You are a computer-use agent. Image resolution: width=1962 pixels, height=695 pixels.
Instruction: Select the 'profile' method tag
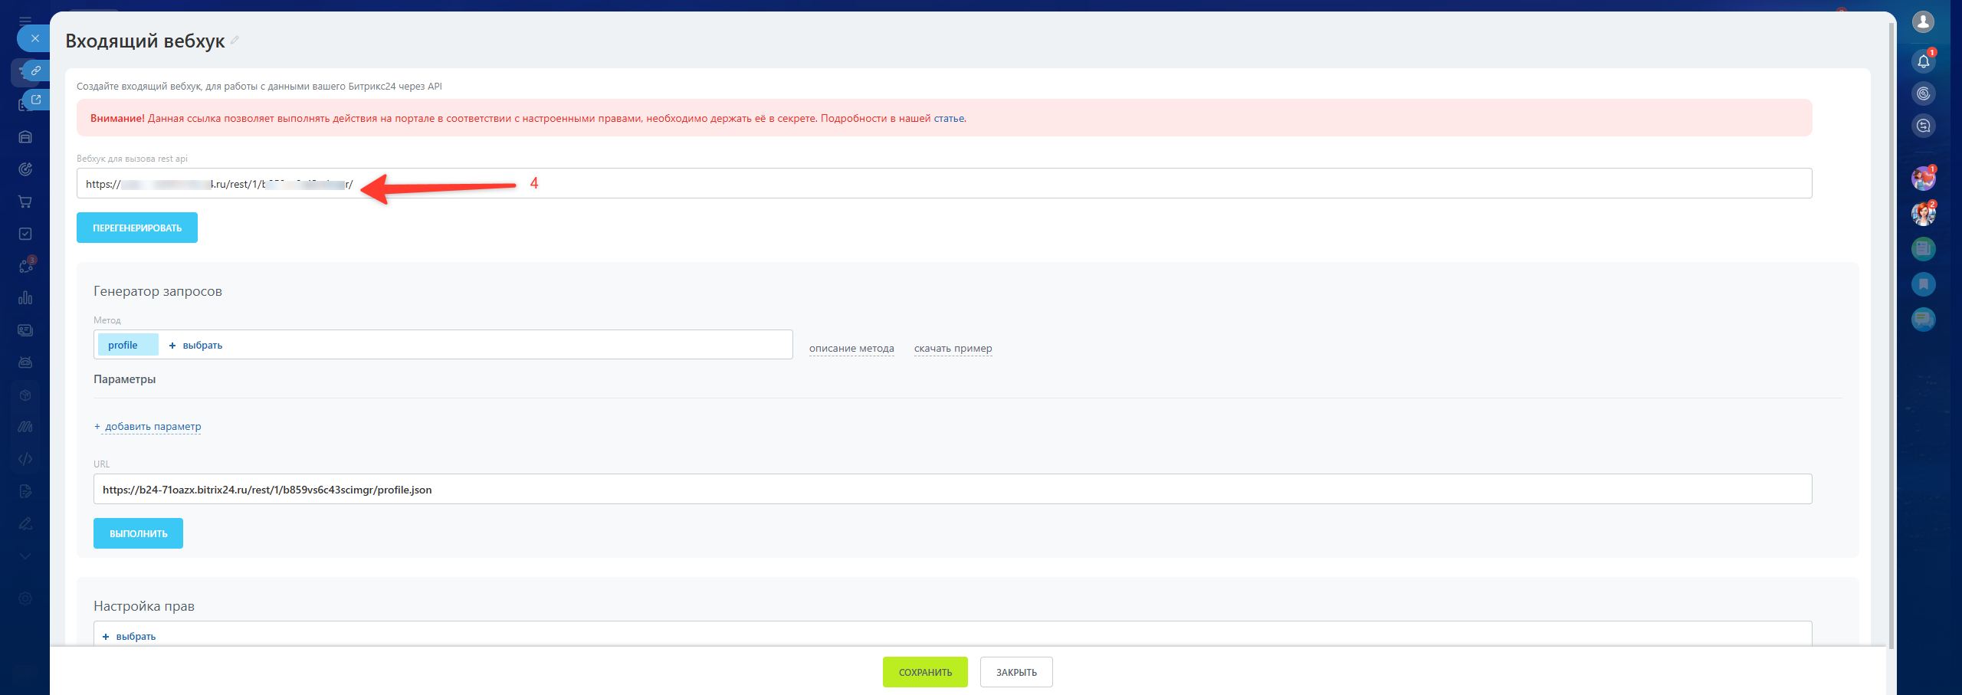point(123,346)
